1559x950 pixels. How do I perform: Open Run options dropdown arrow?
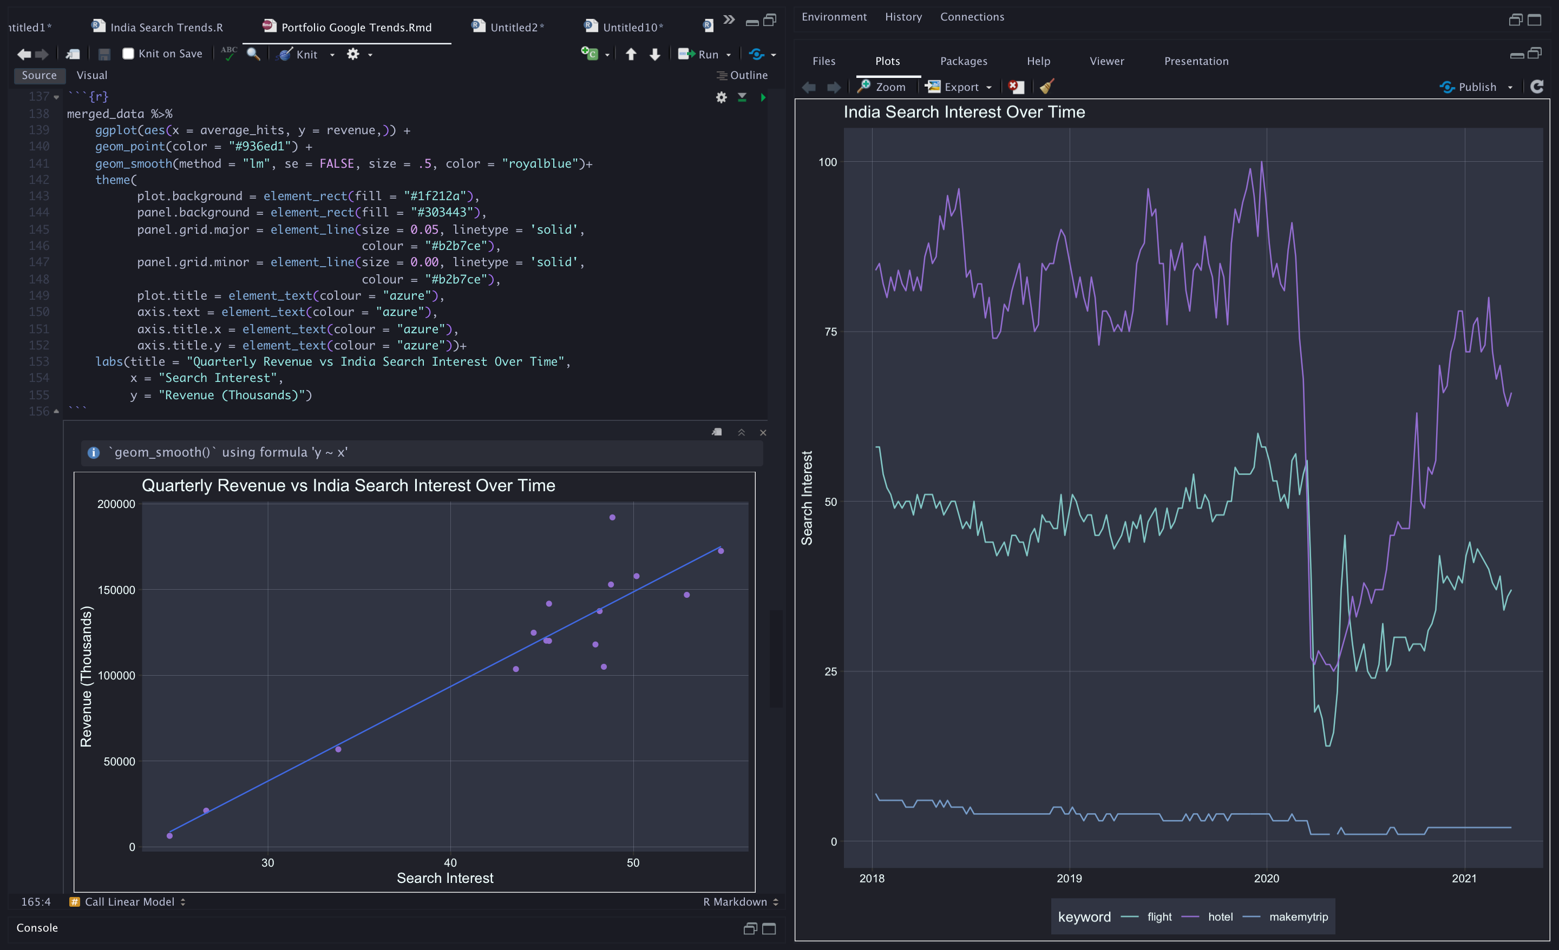point(729,55)
